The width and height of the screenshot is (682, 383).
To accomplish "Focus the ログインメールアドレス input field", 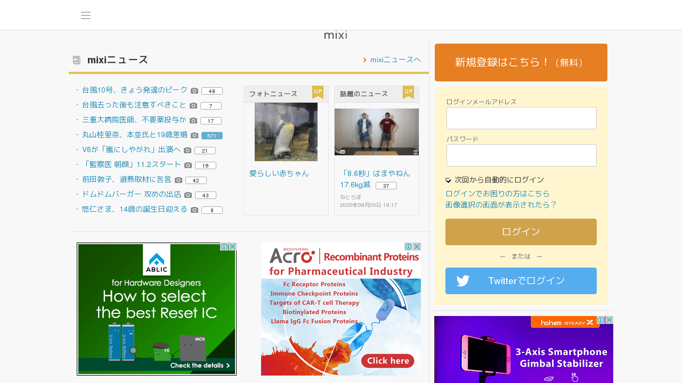I will (x=522, y=118).
